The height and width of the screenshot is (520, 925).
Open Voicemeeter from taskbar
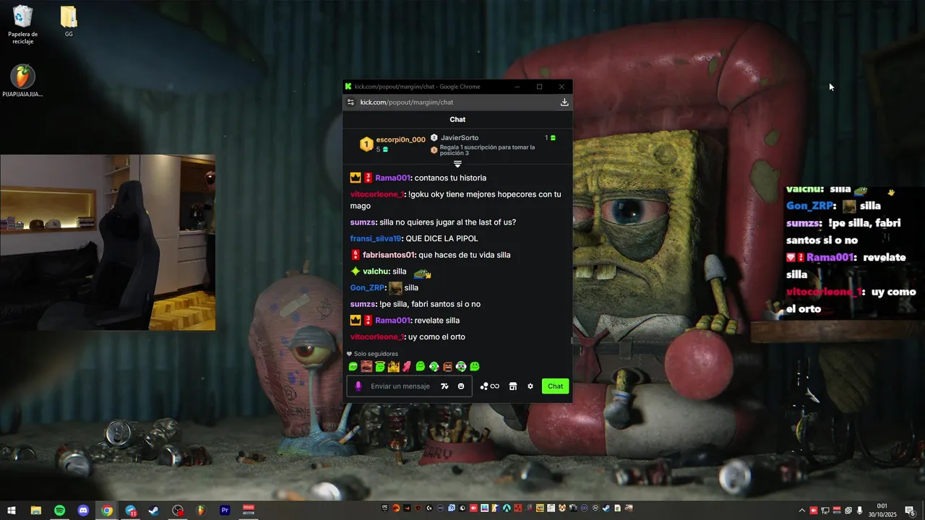[249, 510]
